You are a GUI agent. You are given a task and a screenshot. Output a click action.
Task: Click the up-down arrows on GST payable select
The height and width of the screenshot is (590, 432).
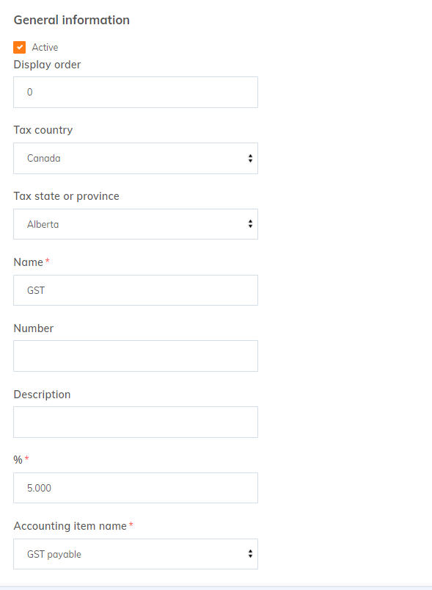click(250, 554)
